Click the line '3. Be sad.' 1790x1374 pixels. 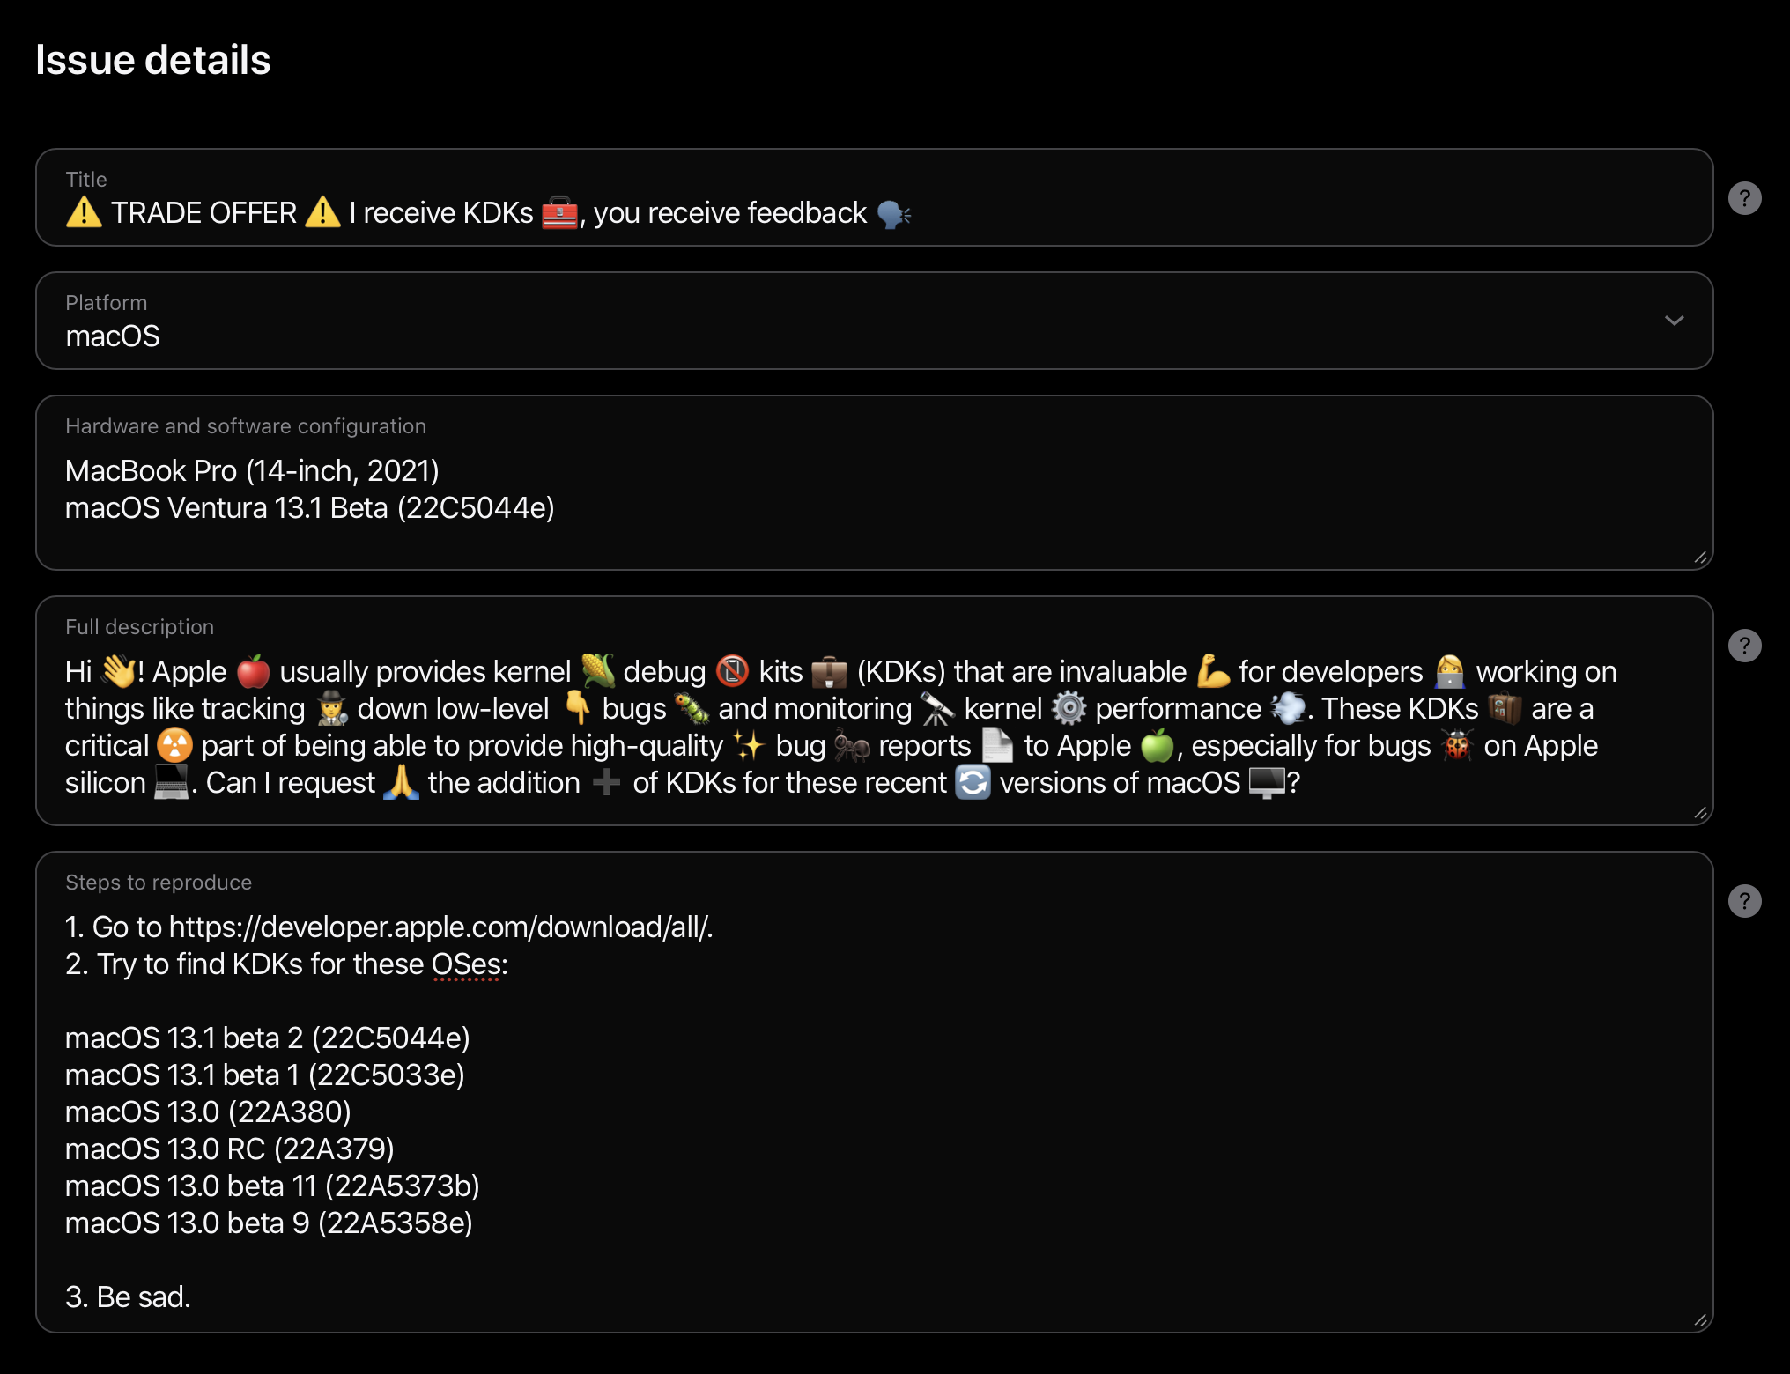(128, 1297)
